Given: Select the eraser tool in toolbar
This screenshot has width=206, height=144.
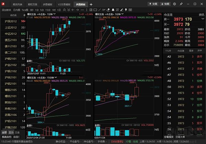Looking at the screenshot, I should 108,10.
